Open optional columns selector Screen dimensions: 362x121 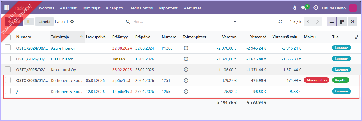coord(357,37)
